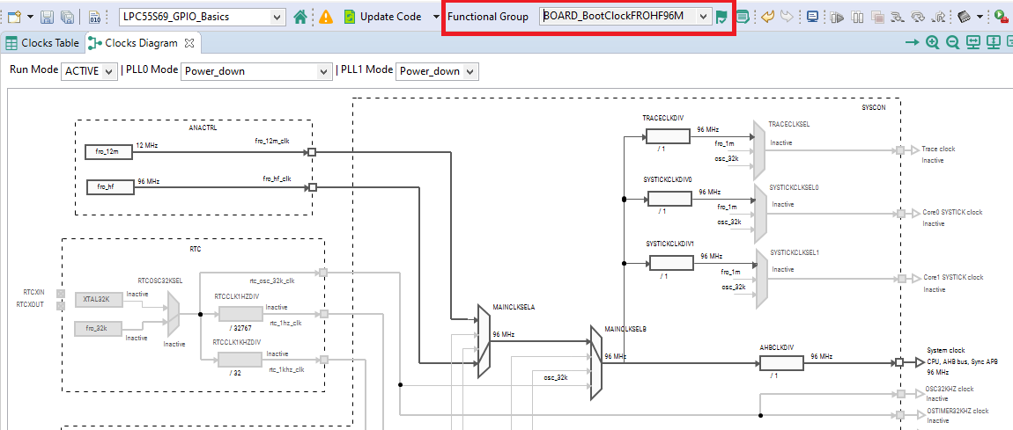
Task: Click the chip icon in top toolbar
Action: pyautogui.click(x=965, y=17)
